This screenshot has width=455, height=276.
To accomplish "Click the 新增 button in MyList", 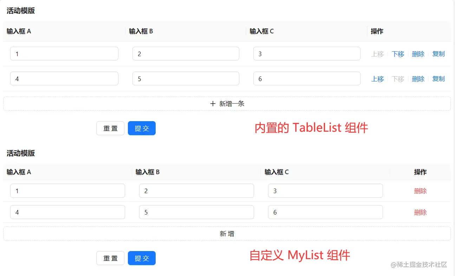I will [x=227, y=234].
